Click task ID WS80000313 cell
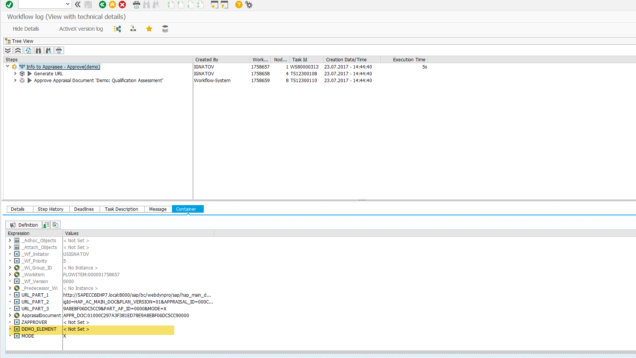 (x=304, y=67)
